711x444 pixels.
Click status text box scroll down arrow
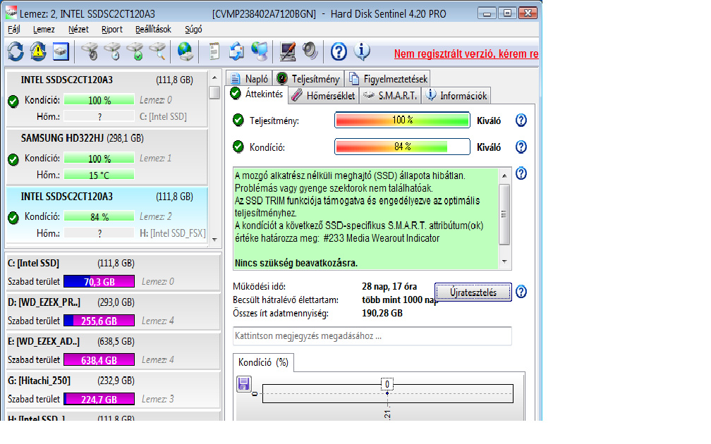pos(505,262)
